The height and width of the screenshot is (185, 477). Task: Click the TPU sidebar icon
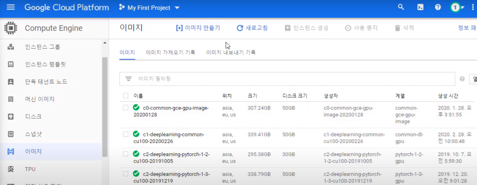coord(11,169)
